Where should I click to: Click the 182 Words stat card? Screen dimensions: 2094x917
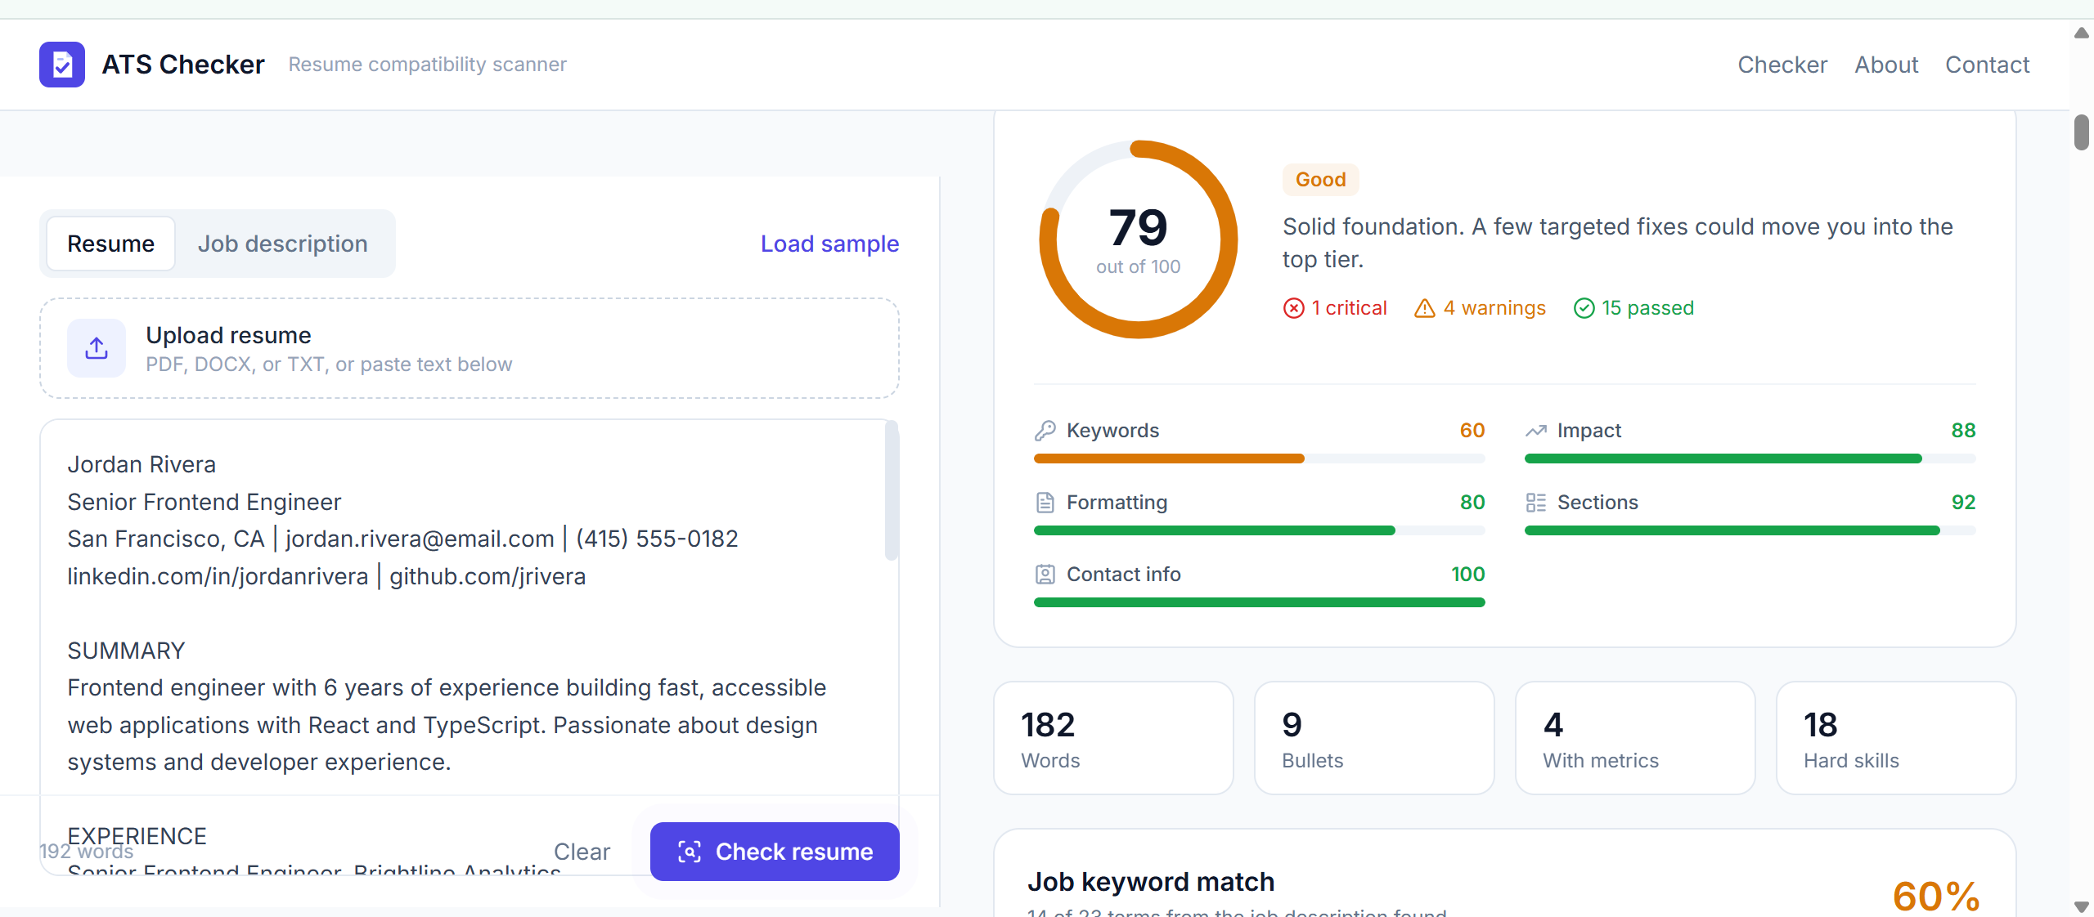point(1113,738)
